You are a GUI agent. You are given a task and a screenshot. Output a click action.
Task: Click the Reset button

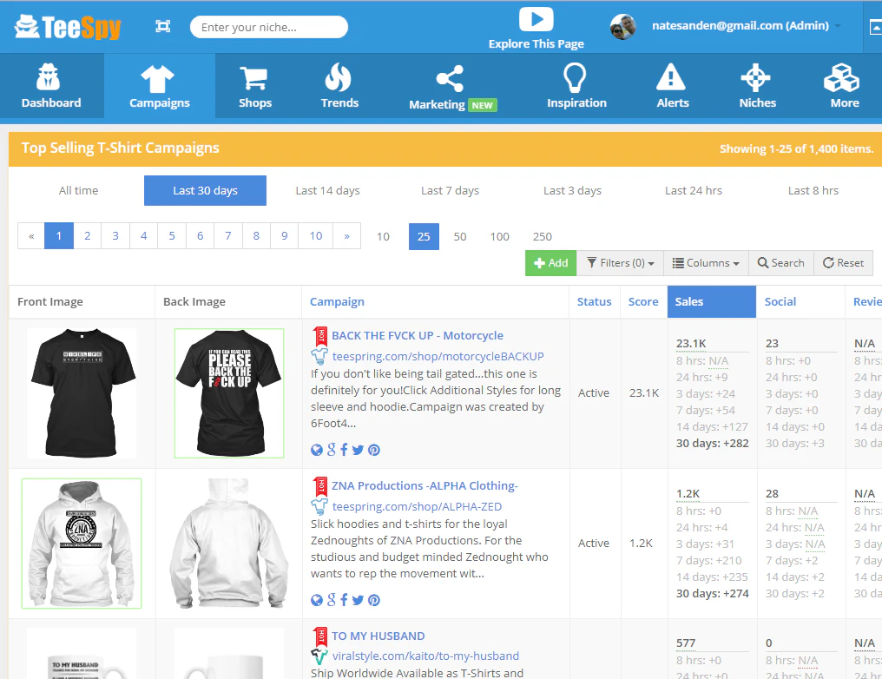pyautogui.click(x=843, y=263)
